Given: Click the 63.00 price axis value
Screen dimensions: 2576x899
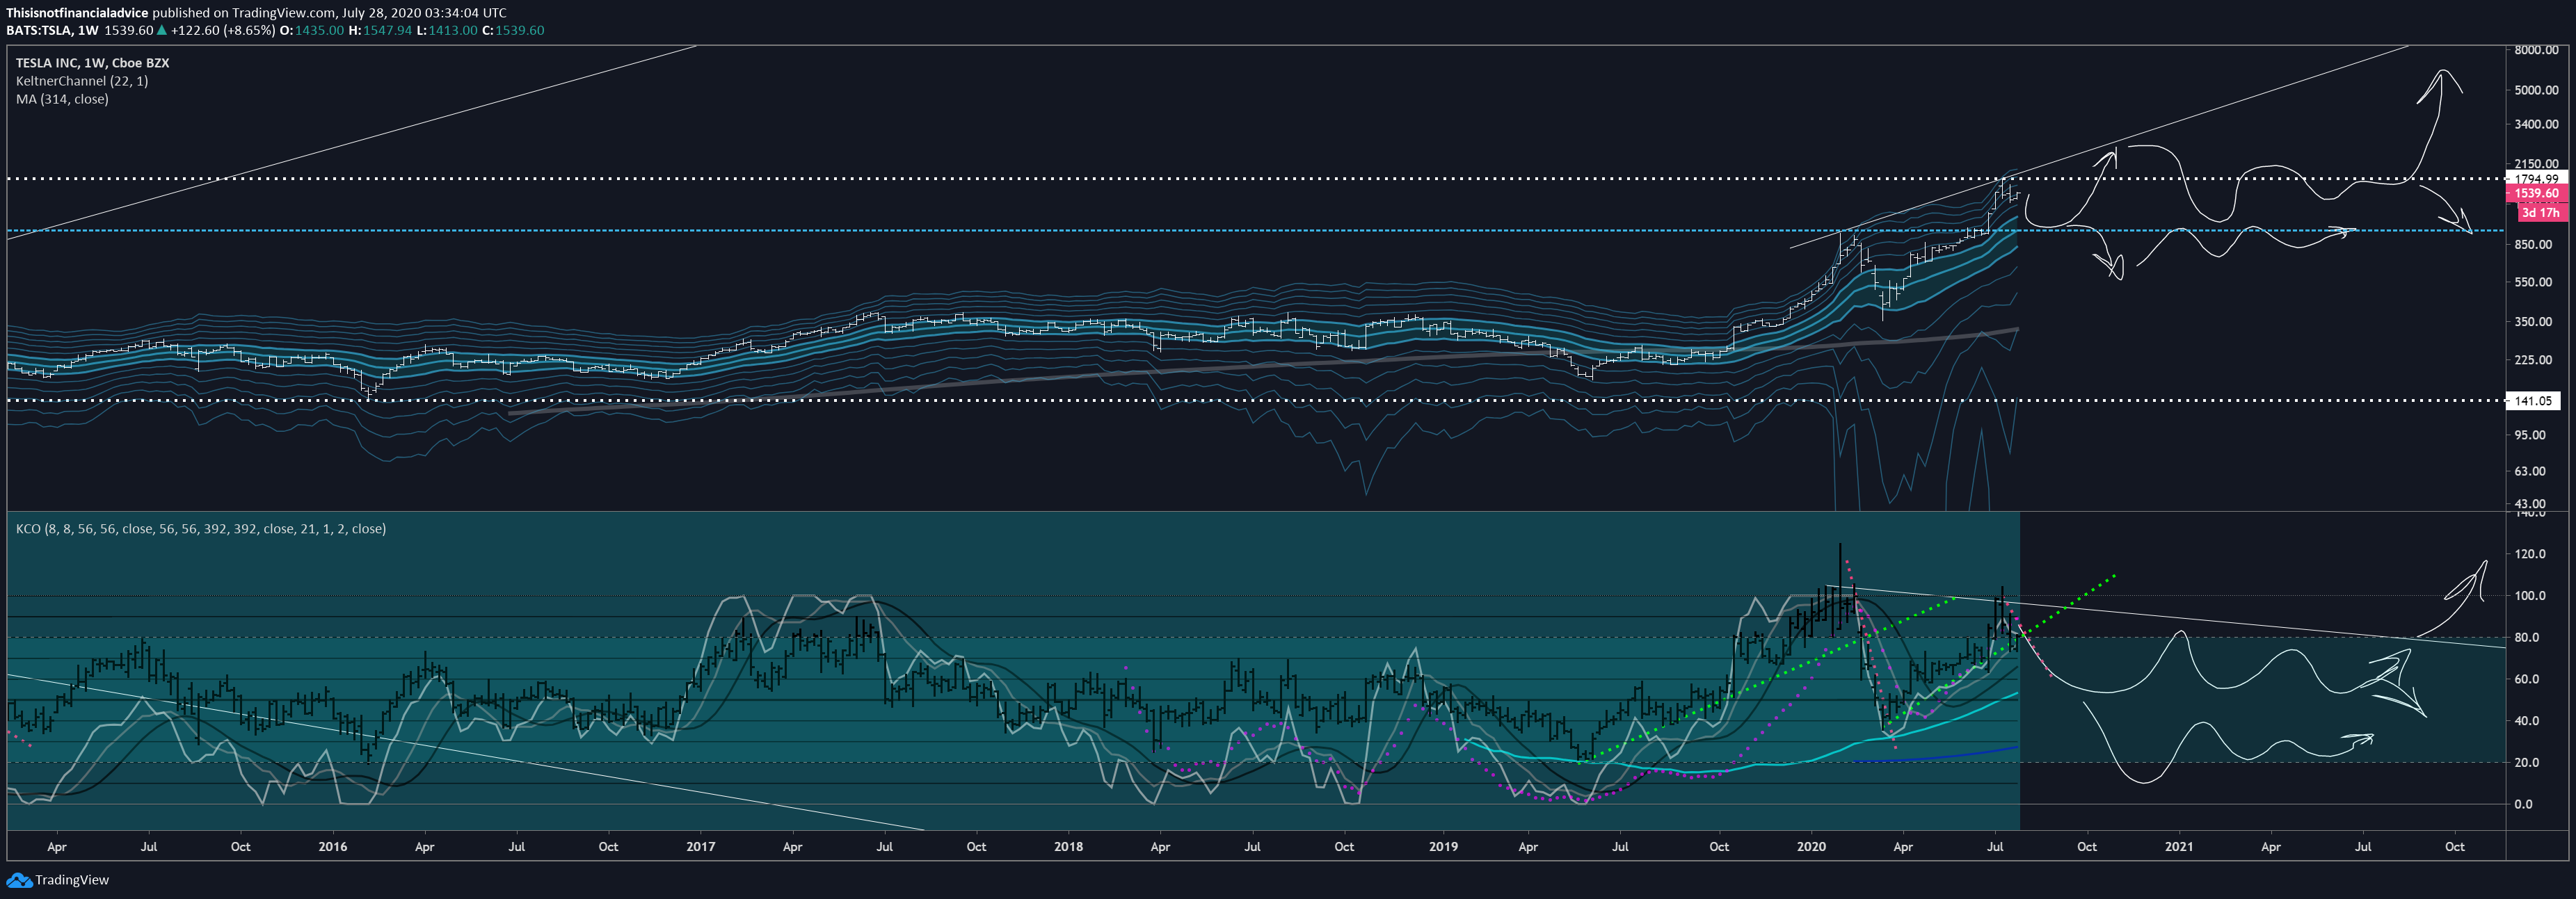Looking at the screenshot, I should [x=2530, y=471].
